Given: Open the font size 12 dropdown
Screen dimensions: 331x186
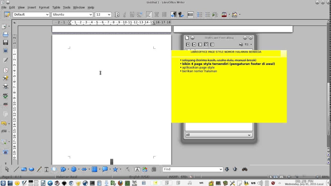Looking at the screenshot, I should click(109, 14).
